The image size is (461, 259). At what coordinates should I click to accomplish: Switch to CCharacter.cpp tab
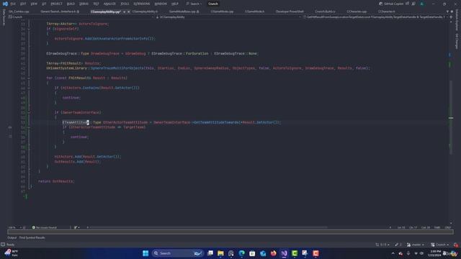[357, 12]
